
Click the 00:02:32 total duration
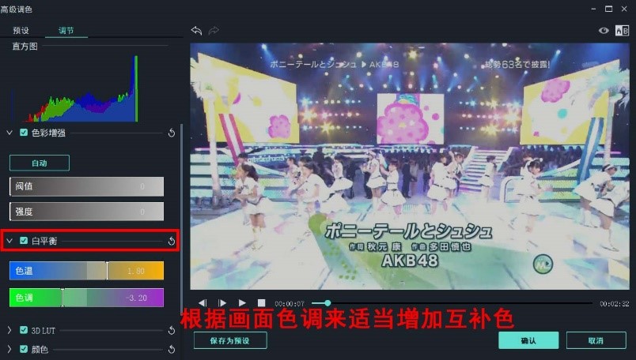(x=615, y=304)
